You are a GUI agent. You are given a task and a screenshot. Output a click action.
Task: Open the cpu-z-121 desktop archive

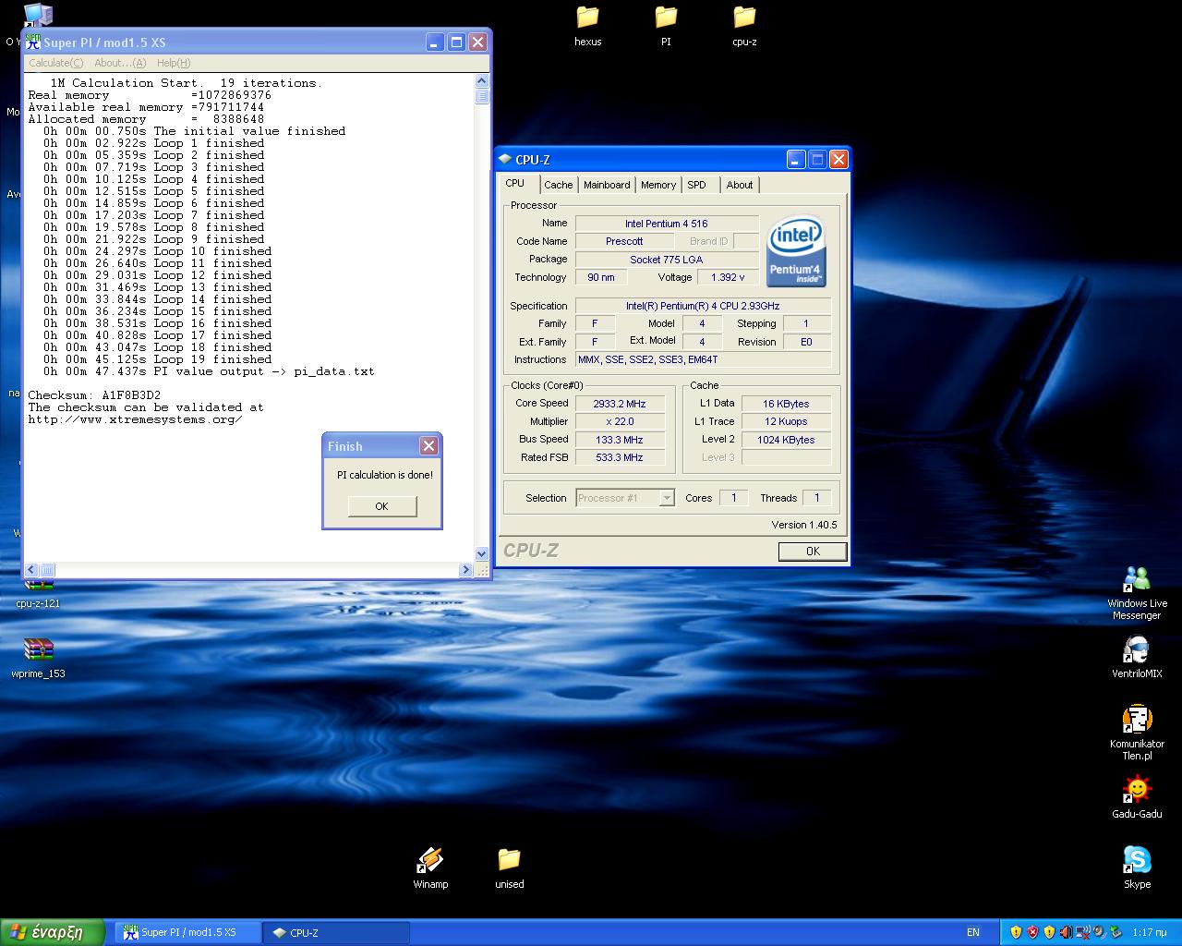pos(38,591)
